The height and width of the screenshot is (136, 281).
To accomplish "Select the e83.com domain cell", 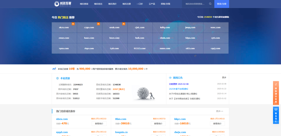I will (x=191, y=48).
